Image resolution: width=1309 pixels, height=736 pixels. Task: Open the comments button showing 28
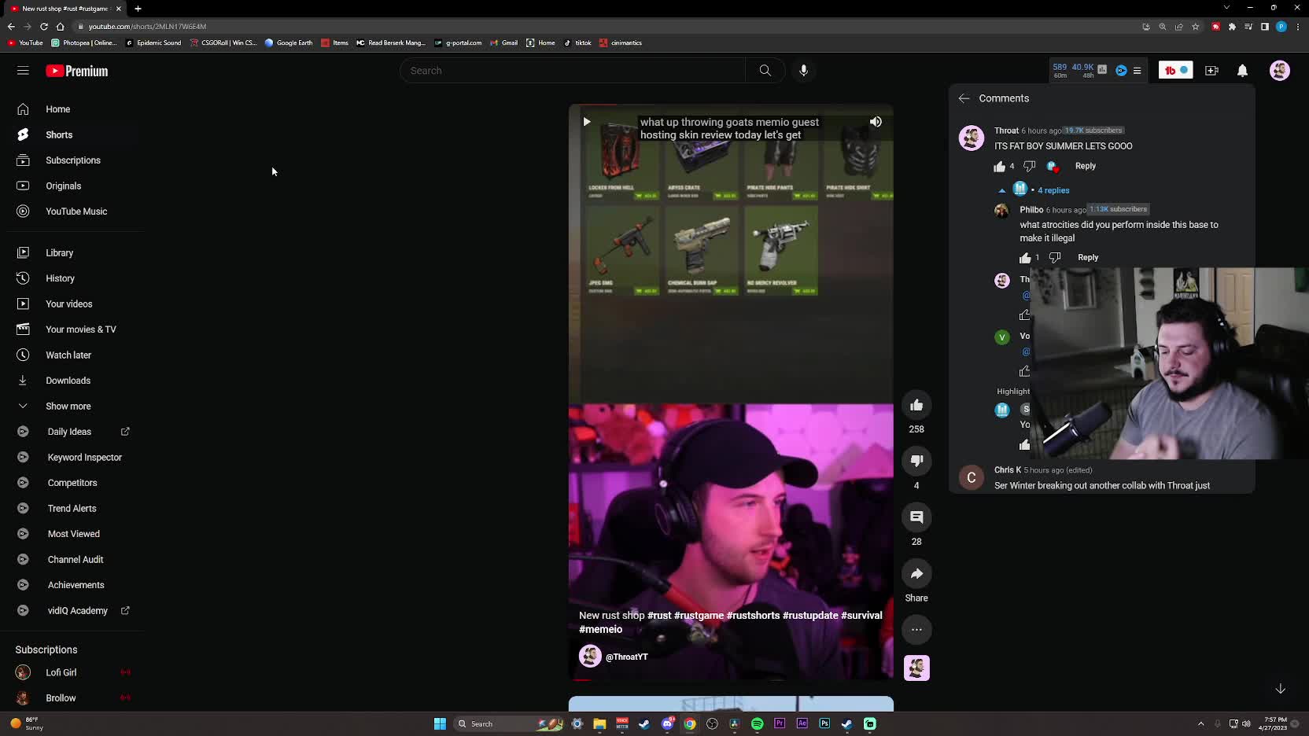click(x=916, y=517)
